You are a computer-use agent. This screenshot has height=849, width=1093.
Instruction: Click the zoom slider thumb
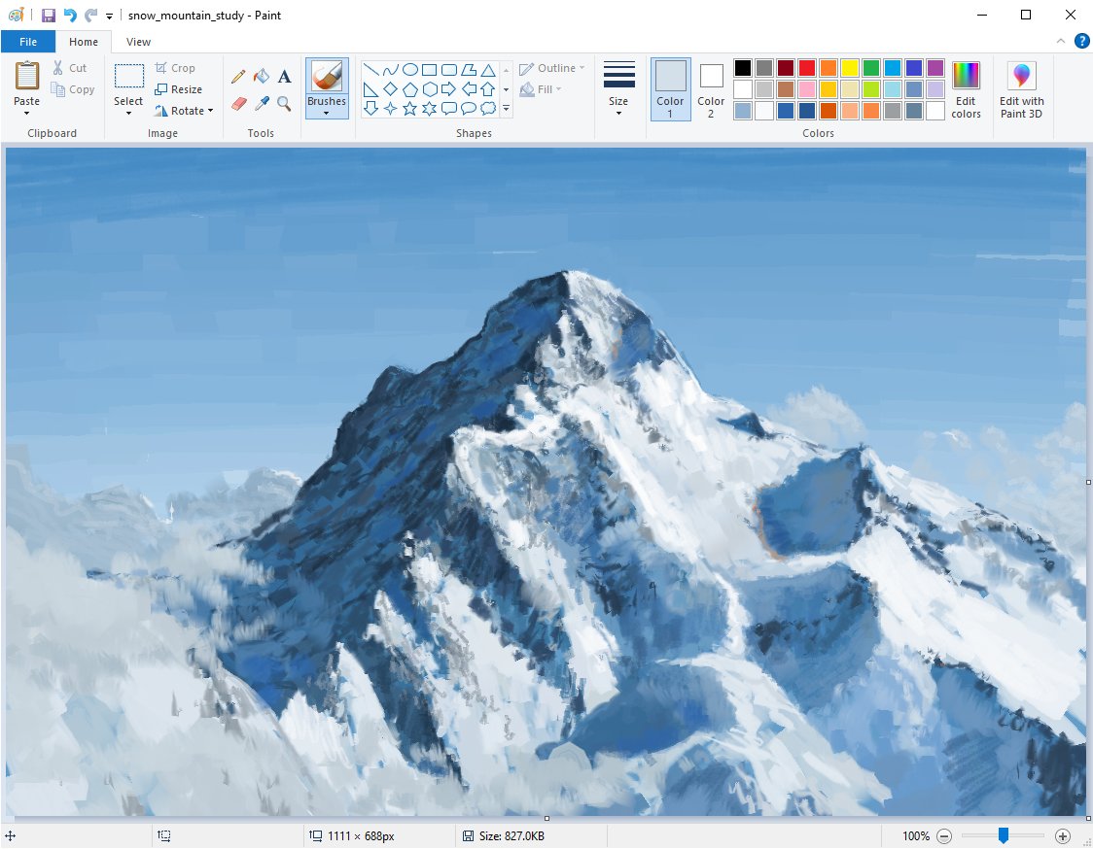tap(1004, 835)
